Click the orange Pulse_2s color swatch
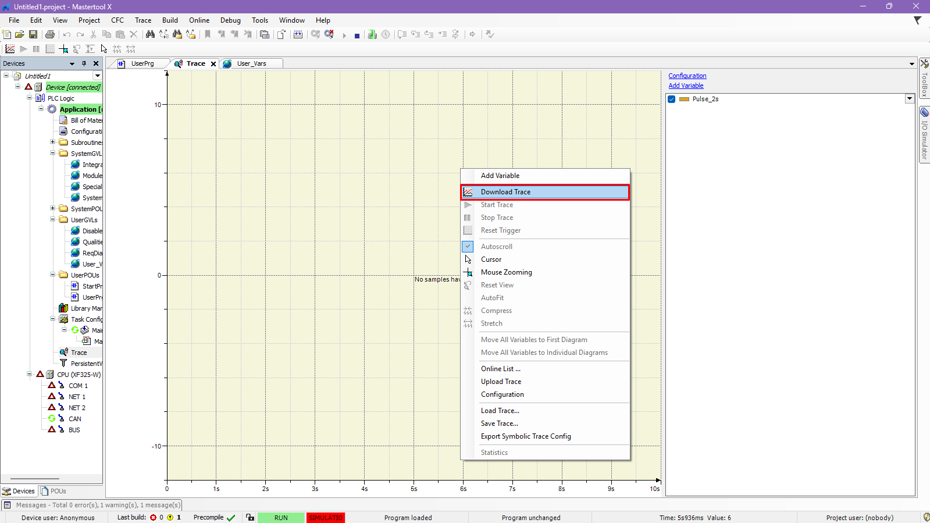This screenshot has width=930, height=523. pos(684,99)
